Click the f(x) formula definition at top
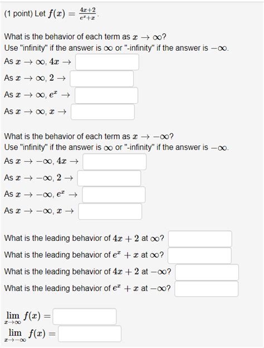The width and height of the screenshot is (264, 348). [x=73, y=14]
